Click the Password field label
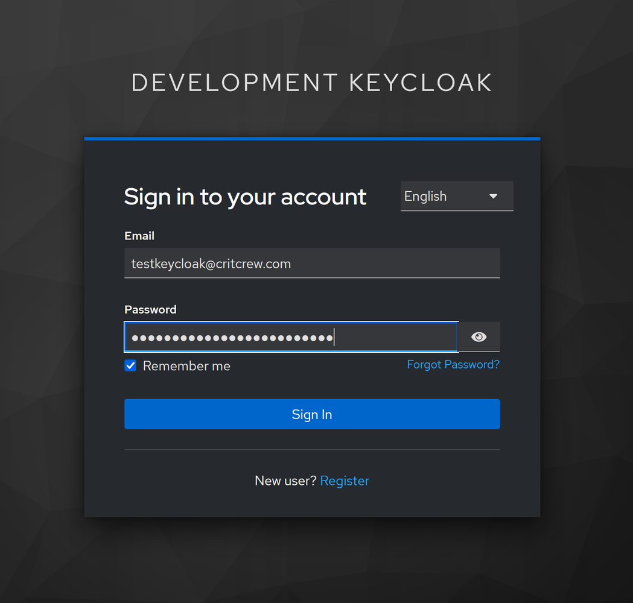 (150, 309)
